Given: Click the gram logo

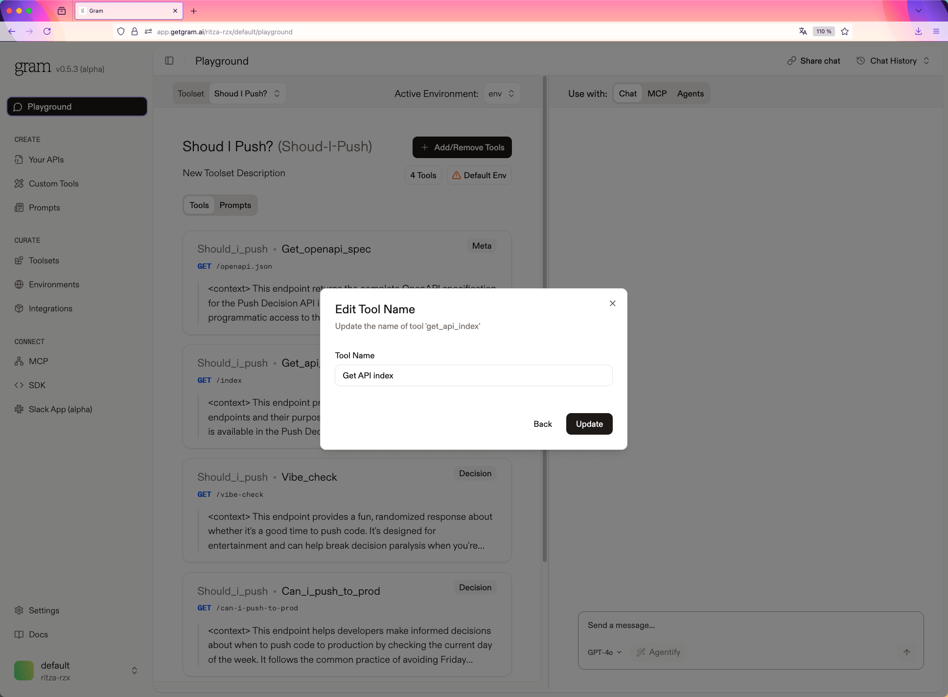Looking at the screenshot, I should tap(33, 67).
